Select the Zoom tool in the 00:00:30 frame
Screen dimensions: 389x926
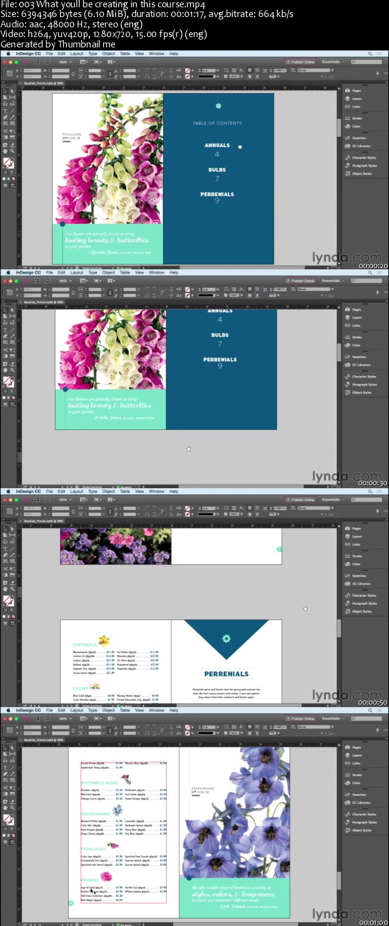12,370
